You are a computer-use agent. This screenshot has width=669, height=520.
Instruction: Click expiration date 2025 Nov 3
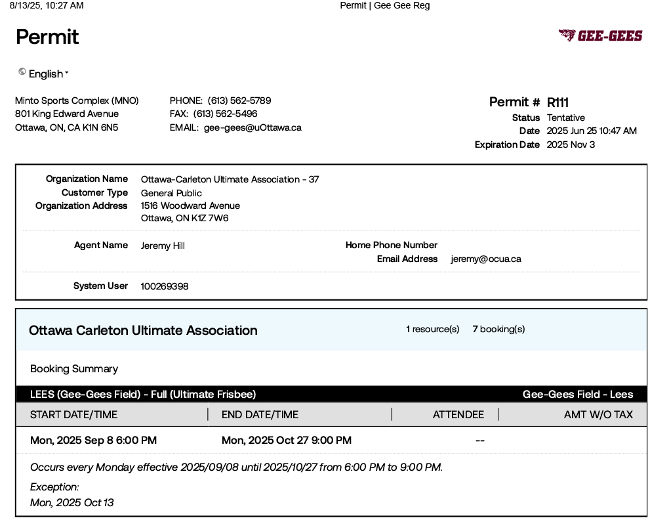click(x=571, y=144)
